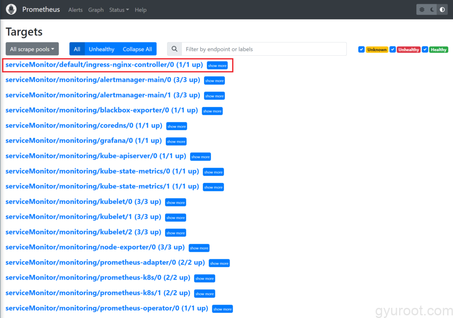
Task: Show more for kube-apiserver/0
Action: point(200,157)
